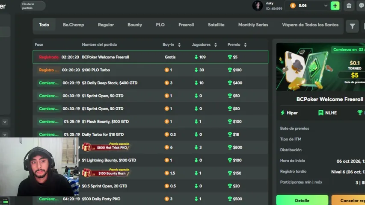Select the $100 PLO Turbo row

point(150,70)
